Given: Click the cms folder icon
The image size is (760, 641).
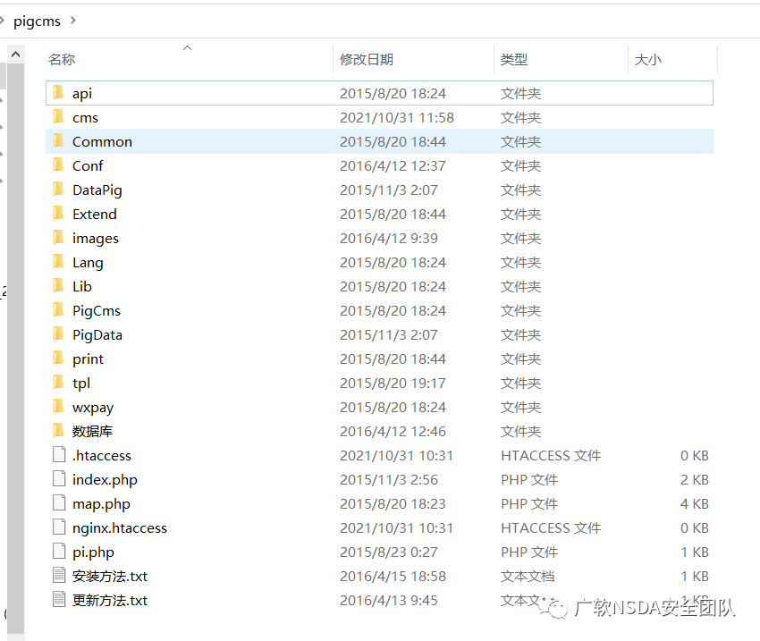Looking at the screenshot, I should click(x=58, y=116).
